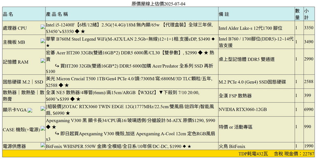
Task: Click the image icon at right edge of 顯示卡VGA cell
Action: coord(43,109)
